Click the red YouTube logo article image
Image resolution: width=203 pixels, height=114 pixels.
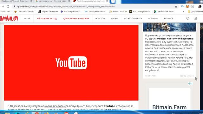tap(71, 63)
